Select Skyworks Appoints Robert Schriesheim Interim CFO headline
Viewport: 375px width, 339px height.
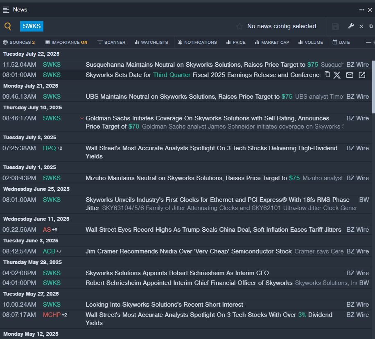(x=177, y=273)
